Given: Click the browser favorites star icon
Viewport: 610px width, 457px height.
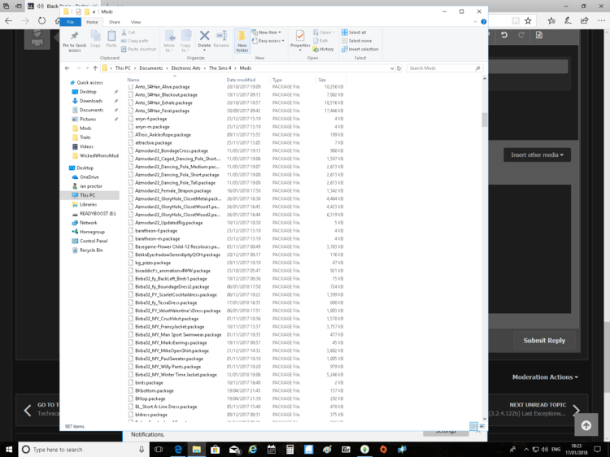Looking at the screenshot, I should (528, 20).
